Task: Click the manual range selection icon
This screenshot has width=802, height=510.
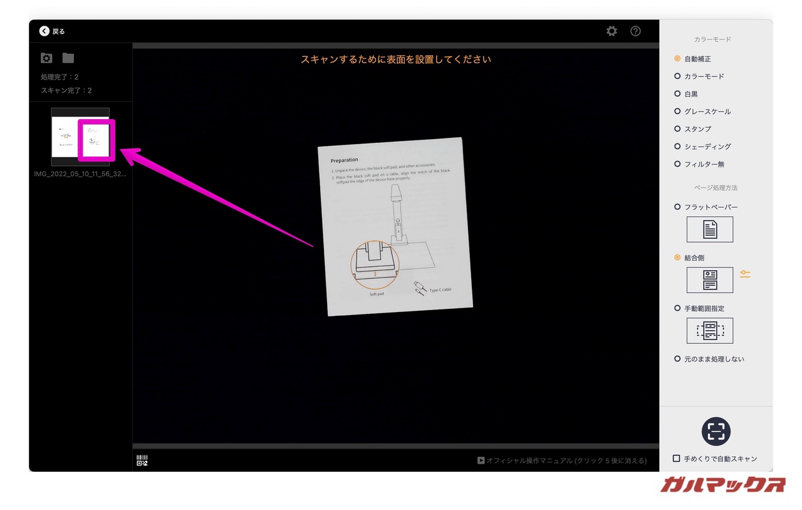Action: point(709,331)
